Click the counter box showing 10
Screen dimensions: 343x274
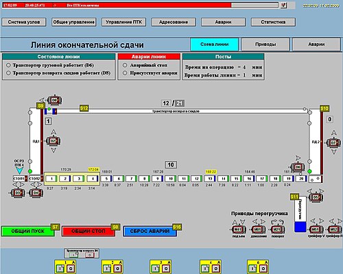point(171,164)
